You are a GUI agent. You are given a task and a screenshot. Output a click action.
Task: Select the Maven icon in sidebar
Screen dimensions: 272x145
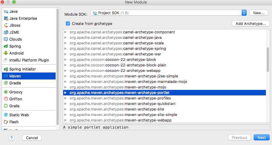coord(6,76)
